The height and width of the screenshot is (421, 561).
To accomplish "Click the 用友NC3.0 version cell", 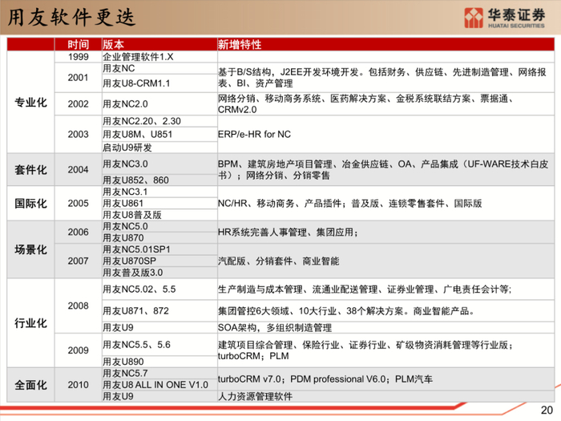I will 159,164.
